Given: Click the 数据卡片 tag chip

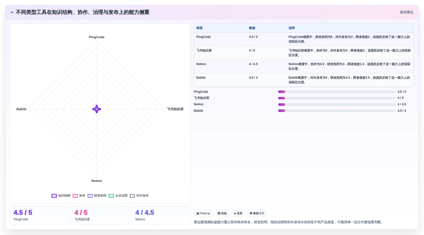Looking at the screenshot, I should 257,213.
